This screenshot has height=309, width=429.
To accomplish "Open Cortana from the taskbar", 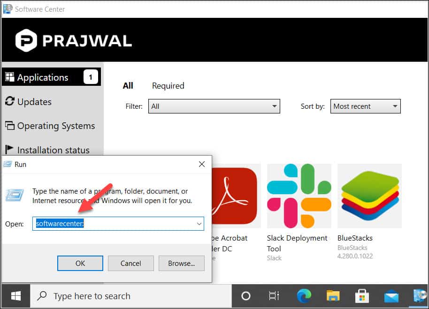I will pyautogui.click(x=245, y=295).
